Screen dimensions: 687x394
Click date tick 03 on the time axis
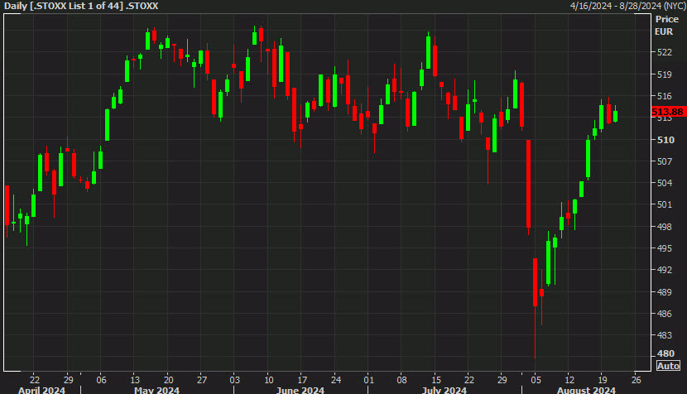[x=235, y=380]
